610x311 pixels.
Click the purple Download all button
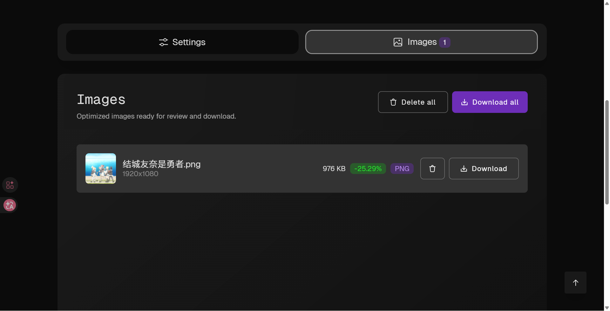click(x=490, y=102)
